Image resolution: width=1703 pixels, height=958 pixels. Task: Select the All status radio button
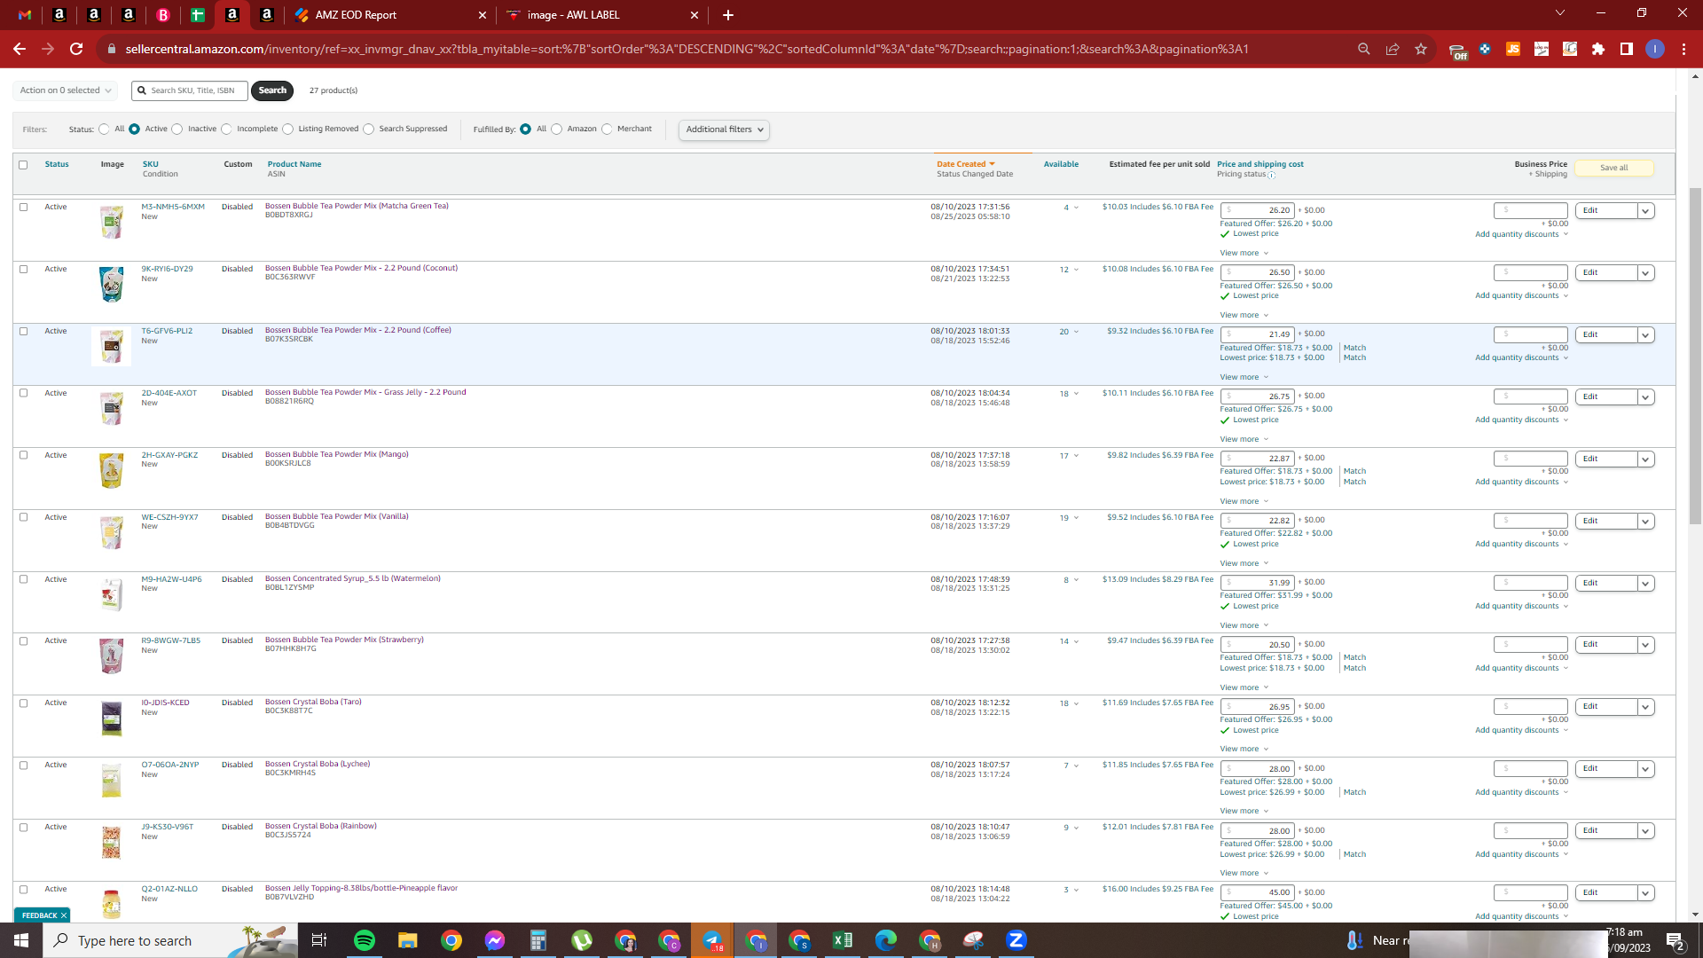[104, 130]
